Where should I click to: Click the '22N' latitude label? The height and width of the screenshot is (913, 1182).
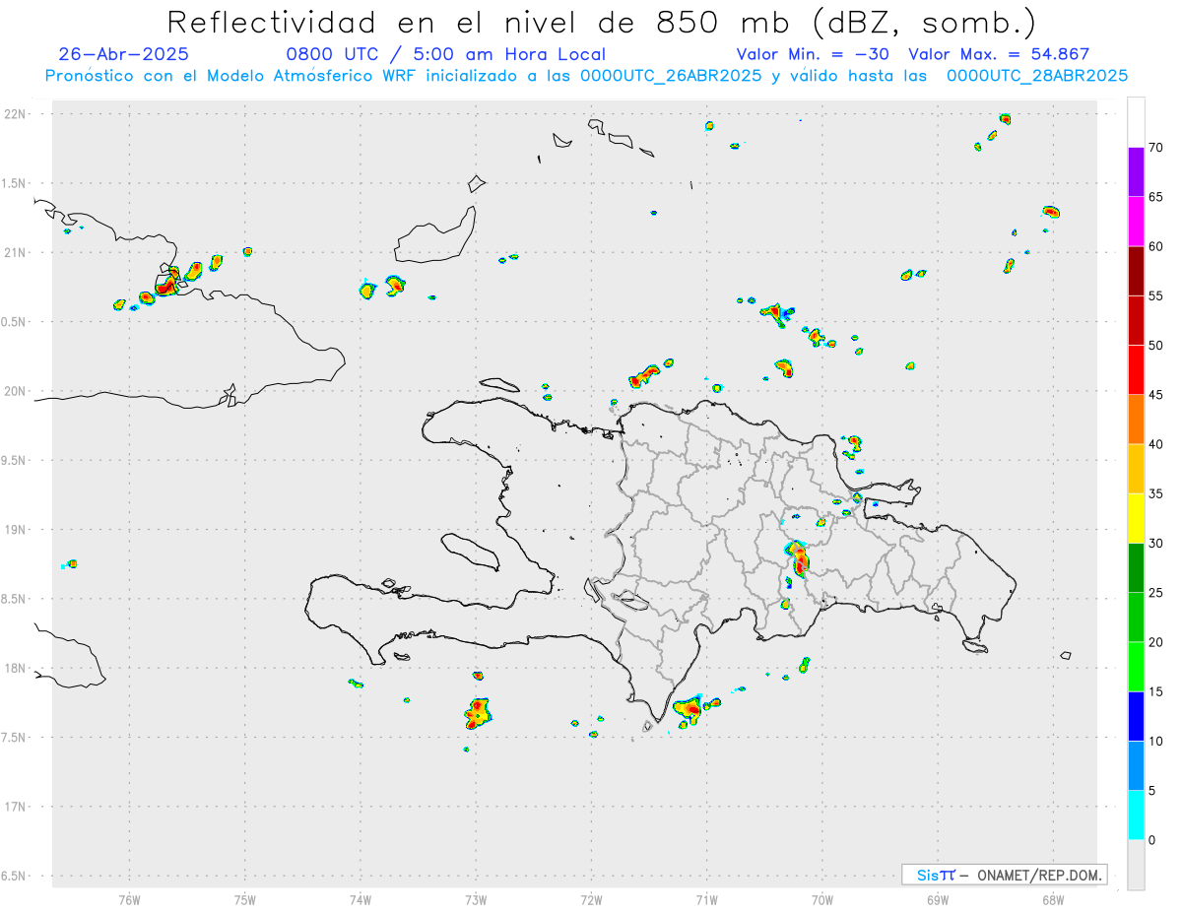click(x=17, y=114)
